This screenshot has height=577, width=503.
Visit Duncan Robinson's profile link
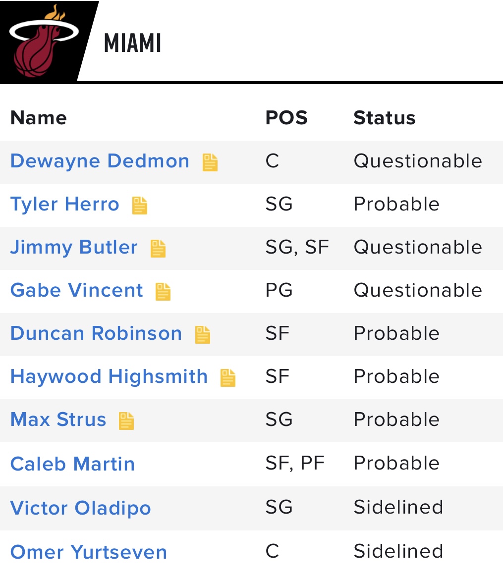(96, 333)
